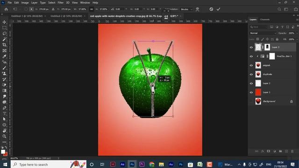Select the Zoom tool in toolbar

4,136
